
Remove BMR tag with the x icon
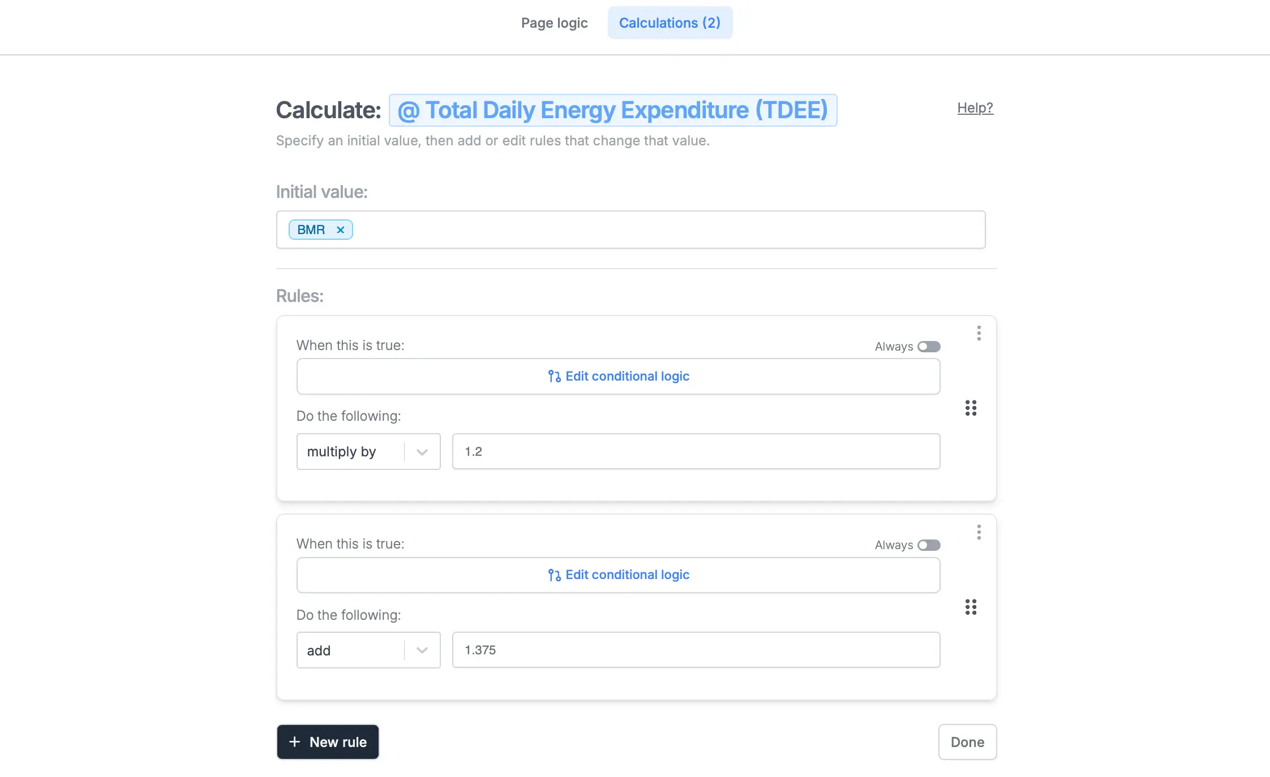(340, 230)
